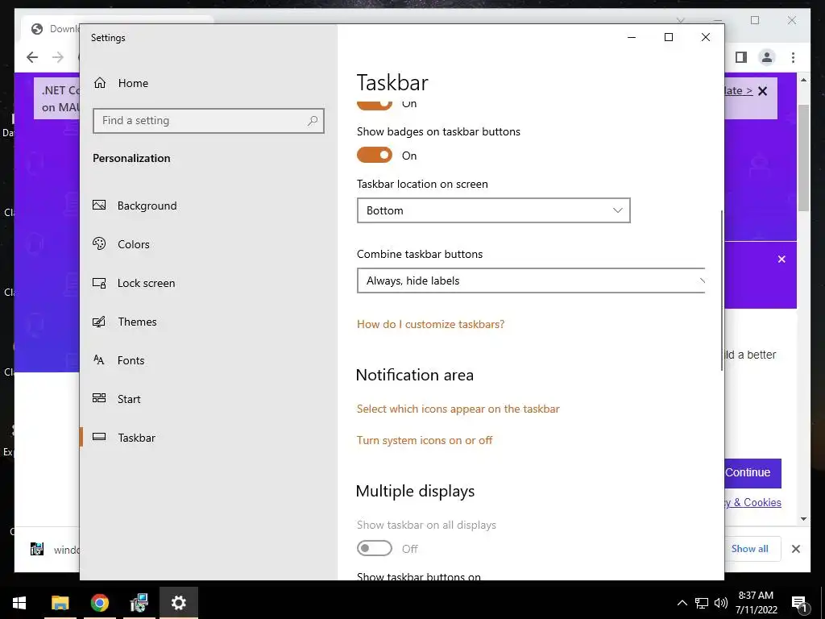Open Combine taskbar buttons dropdown
Image resolution: width=825 pixels, height=619 pixels.
531,280
